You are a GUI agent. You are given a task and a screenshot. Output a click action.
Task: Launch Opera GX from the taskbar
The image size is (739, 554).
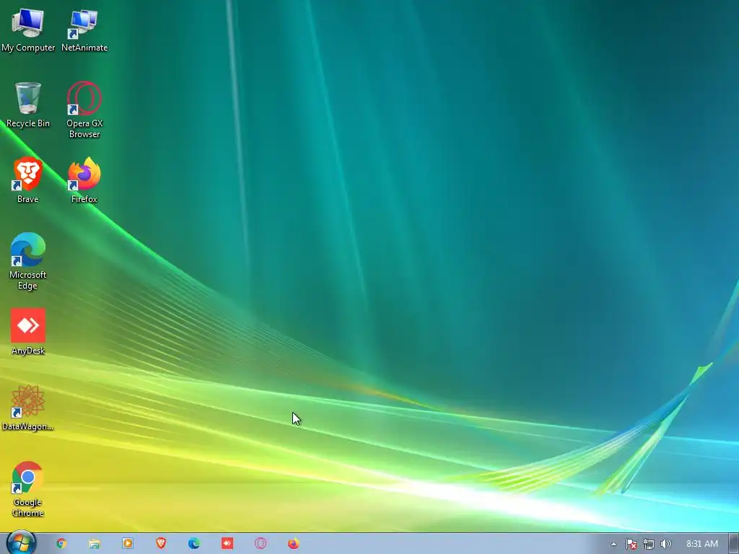pyautogui.click(x=260, y=544)
